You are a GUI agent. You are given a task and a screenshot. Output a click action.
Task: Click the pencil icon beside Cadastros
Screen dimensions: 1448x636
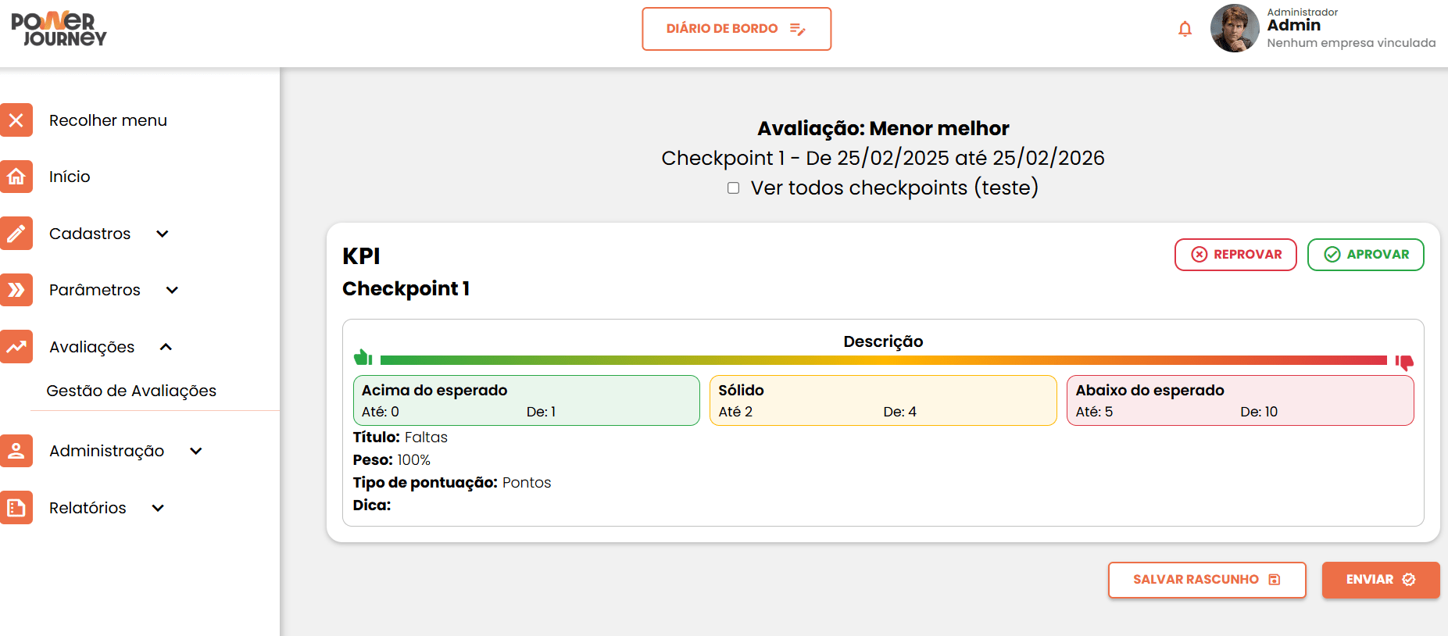pos(16,234)
